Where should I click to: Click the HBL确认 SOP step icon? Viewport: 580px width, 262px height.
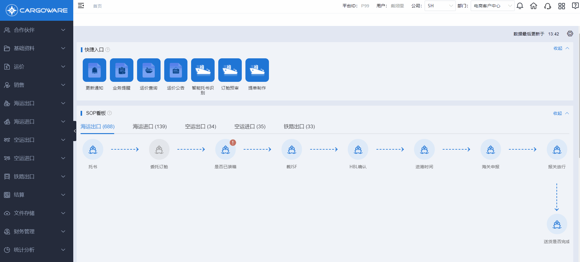[x=358, y=149]
